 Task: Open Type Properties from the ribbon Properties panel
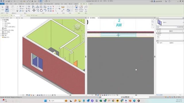(x=7, y=7)
